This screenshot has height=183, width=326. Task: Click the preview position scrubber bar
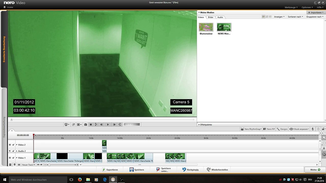pyautogui.click(x=102, y=119)
